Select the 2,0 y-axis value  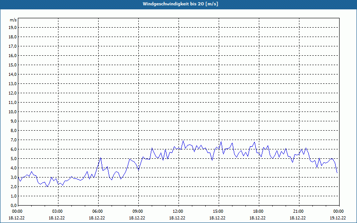coord(13,186)
